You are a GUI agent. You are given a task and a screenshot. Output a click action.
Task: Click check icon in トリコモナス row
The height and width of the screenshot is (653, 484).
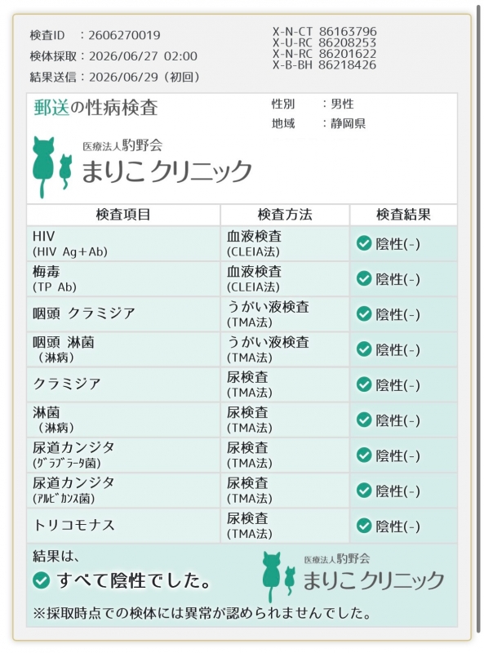(364, 526)
